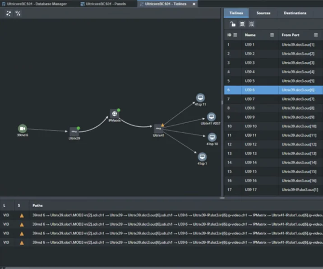
Task: Select the Ultrix41 router node with warning
Action: point(158,129)
